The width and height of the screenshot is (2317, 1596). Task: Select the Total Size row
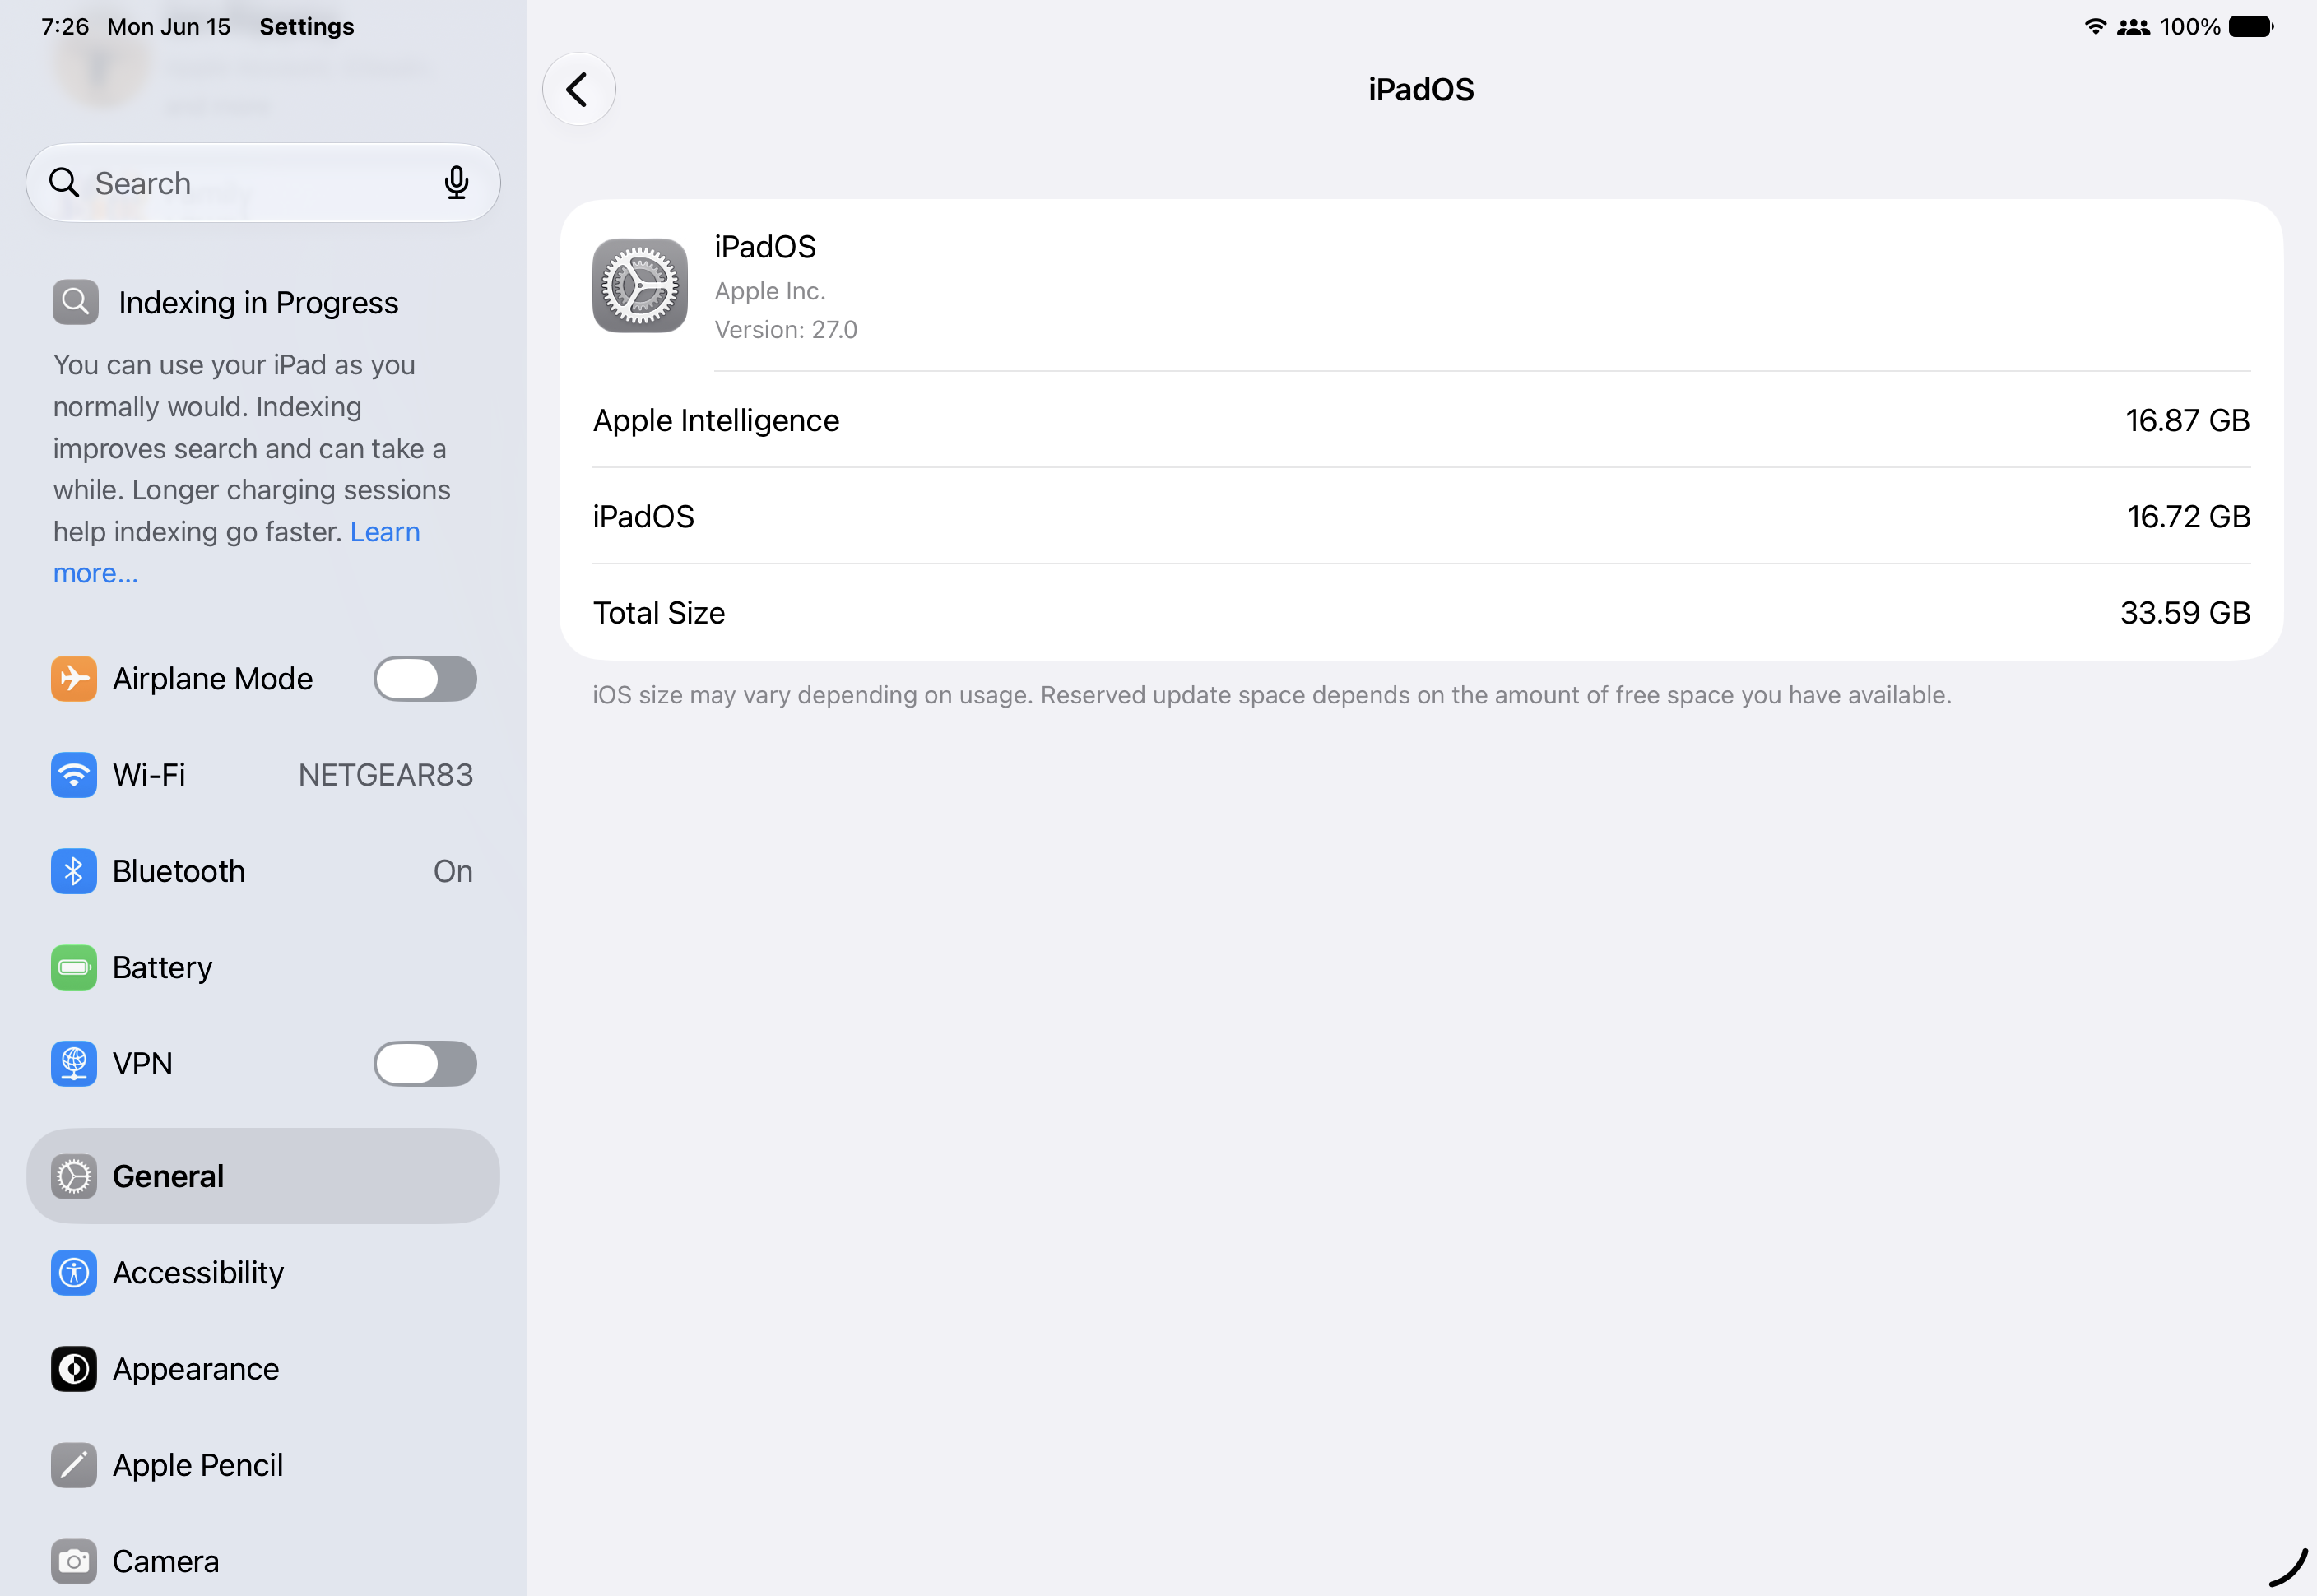pos(1421,612)
